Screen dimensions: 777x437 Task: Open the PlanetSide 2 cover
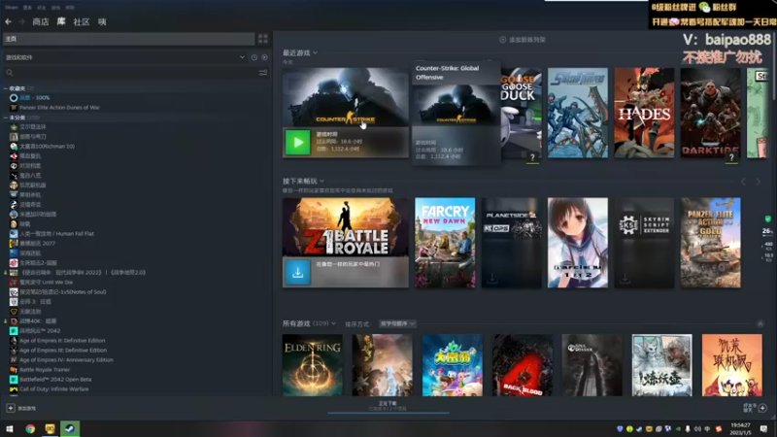coord(512,243)
